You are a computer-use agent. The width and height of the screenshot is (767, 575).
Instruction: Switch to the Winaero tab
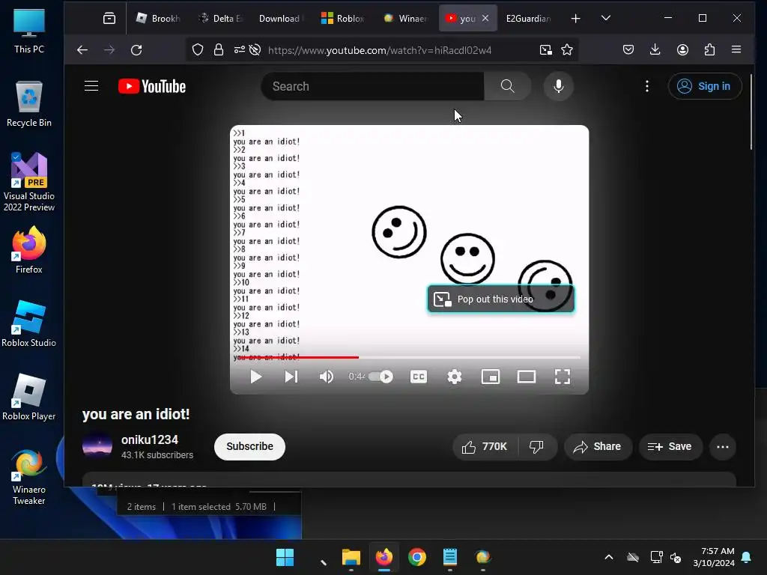(405, 19)
